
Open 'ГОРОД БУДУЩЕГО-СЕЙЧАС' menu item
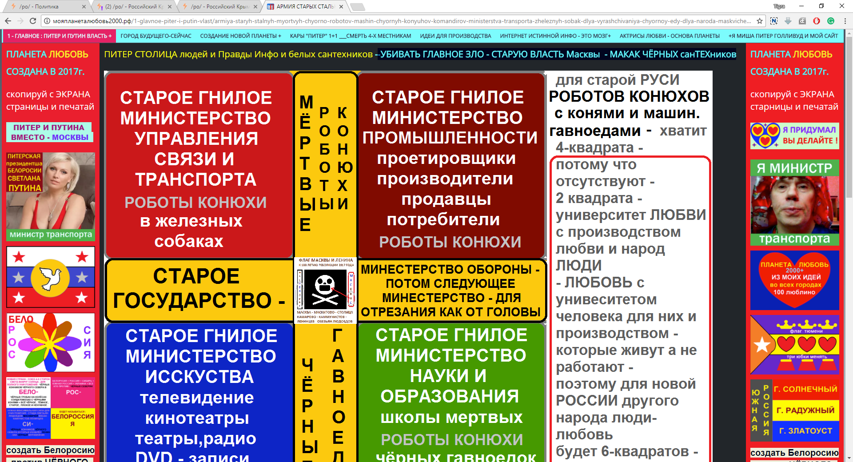[156, 36]
